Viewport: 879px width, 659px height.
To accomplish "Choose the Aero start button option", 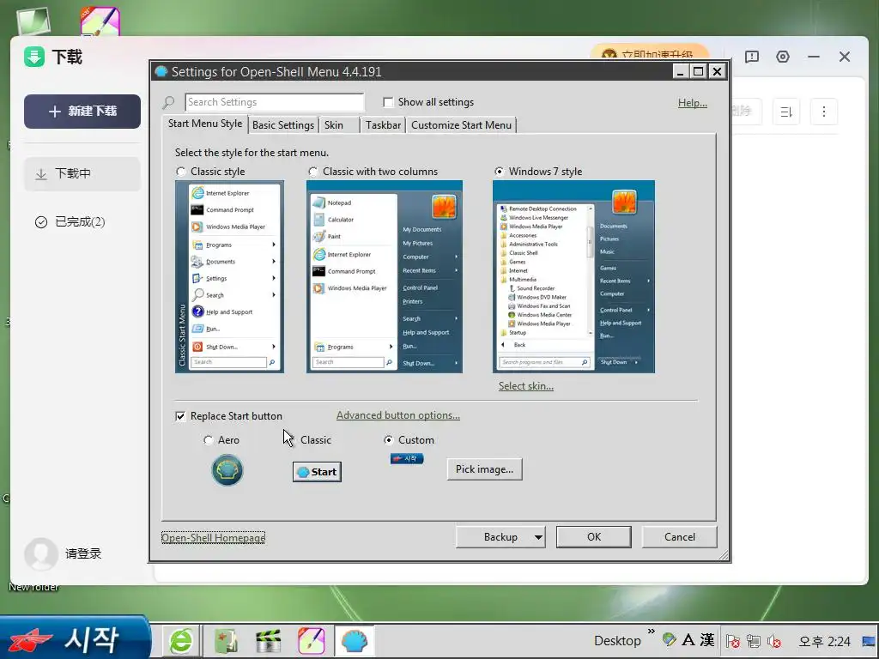I will coord(208,440).
